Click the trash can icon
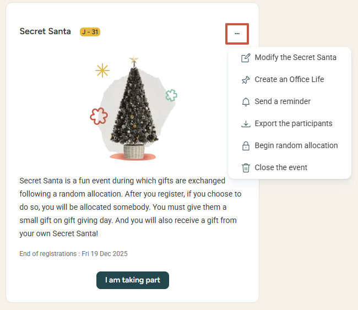Screen dimensions: 358x310 [x=246, y=168]
